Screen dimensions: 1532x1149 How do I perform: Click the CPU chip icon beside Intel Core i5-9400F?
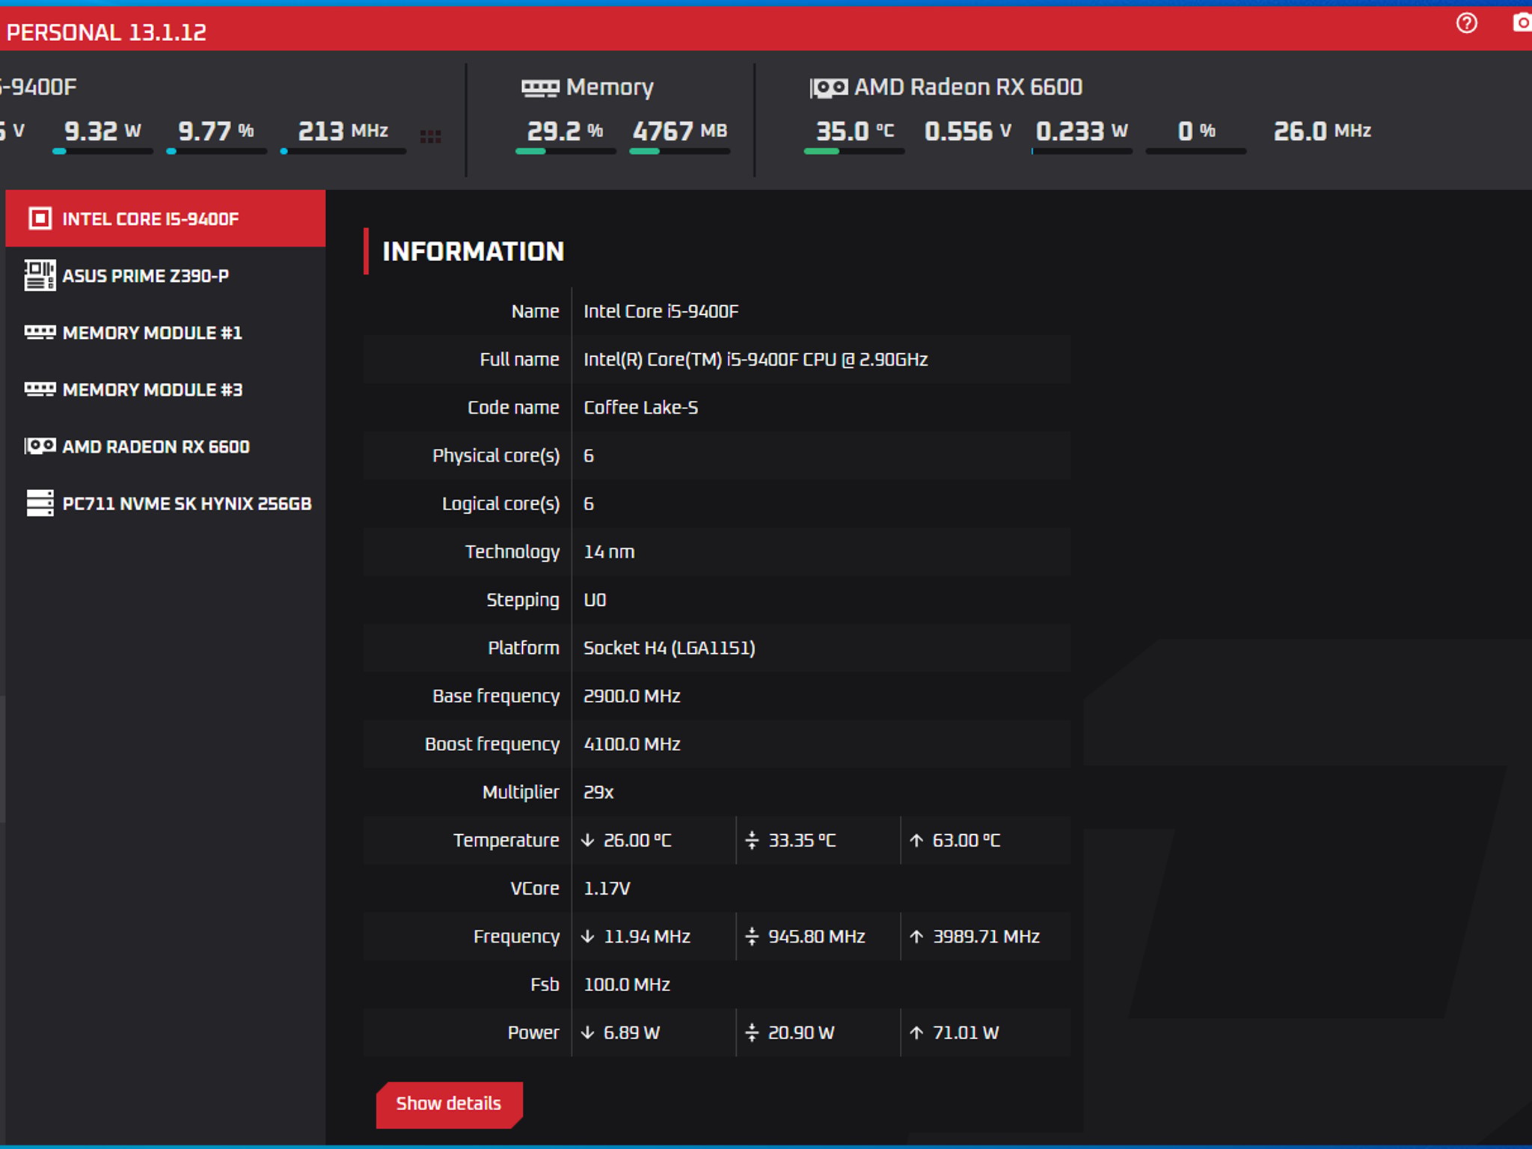pos(40,218)
